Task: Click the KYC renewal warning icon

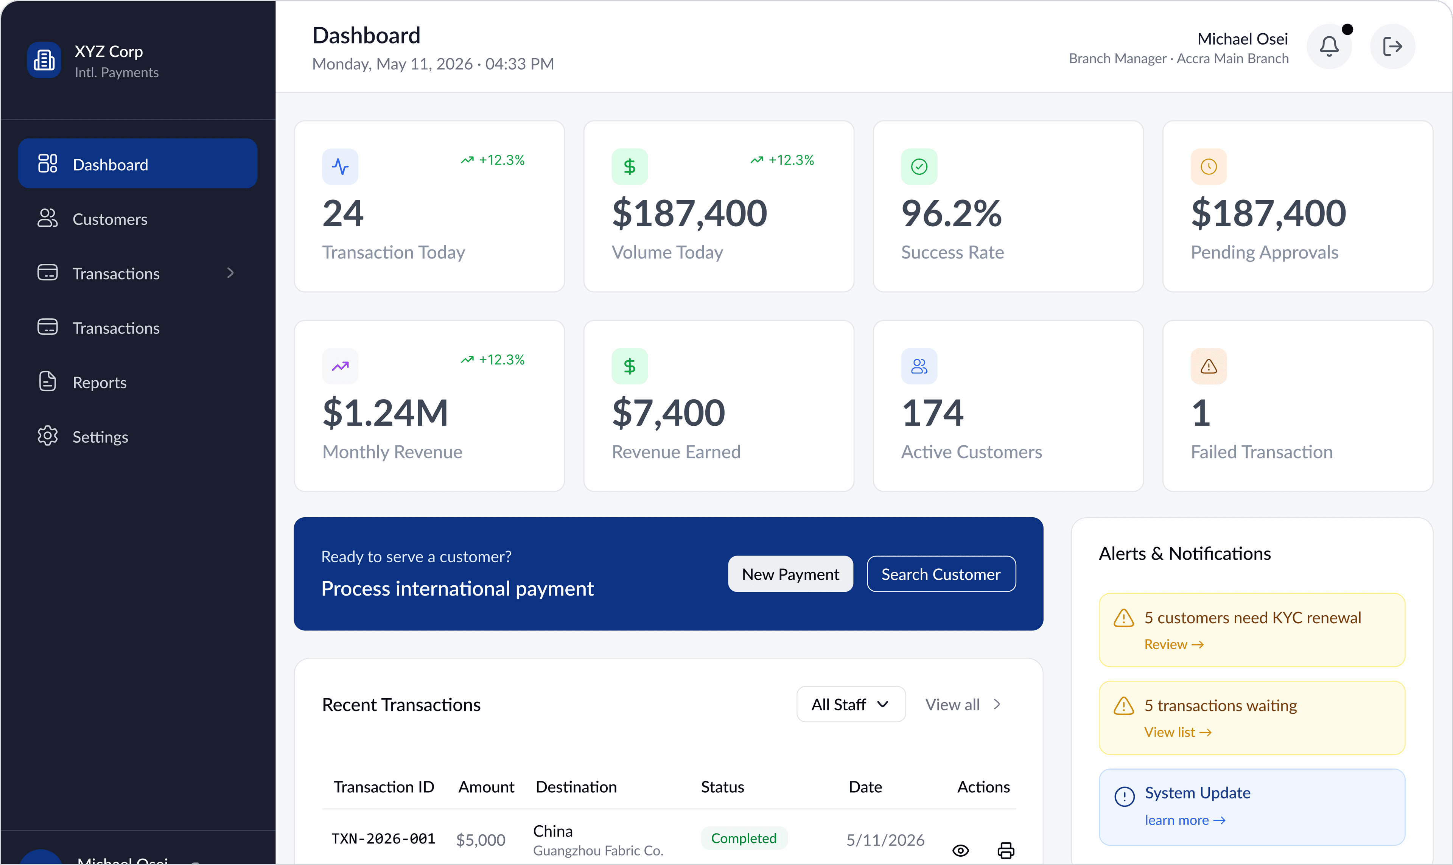Action: 1124,618
